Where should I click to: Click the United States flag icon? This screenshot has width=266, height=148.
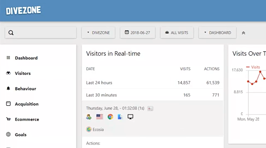point(99,117)
